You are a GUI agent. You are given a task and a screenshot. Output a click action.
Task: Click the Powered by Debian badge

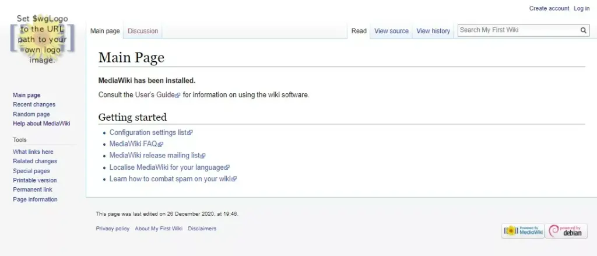pos(567,231)
